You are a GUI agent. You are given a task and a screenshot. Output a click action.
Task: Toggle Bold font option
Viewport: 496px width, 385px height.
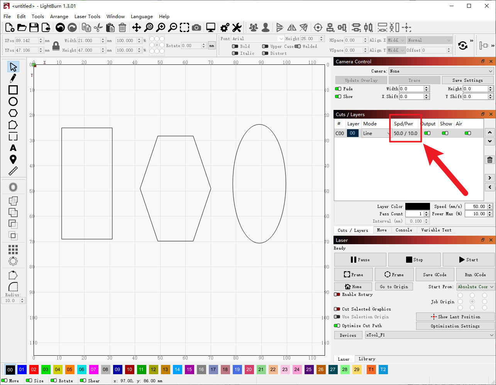[x=235, y=46]
